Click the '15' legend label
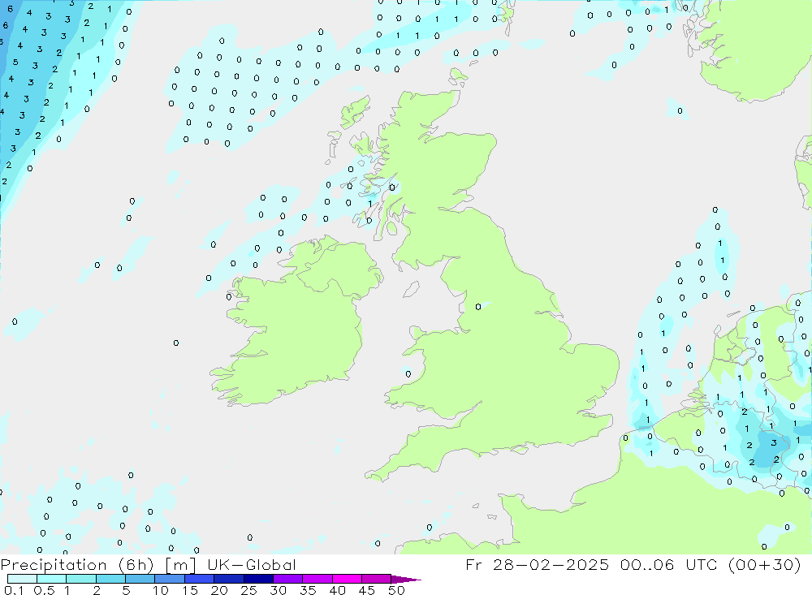 coord(190,590)
